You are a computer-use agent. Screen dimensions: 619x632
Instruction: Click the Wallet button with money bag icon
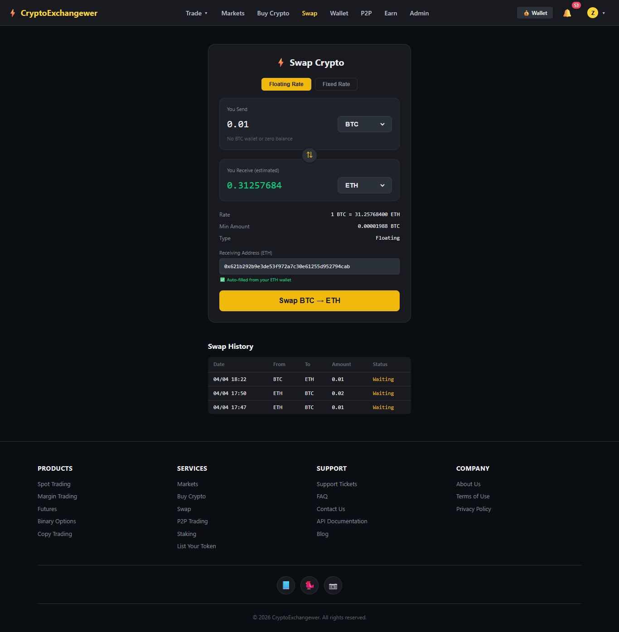(535, 13)
